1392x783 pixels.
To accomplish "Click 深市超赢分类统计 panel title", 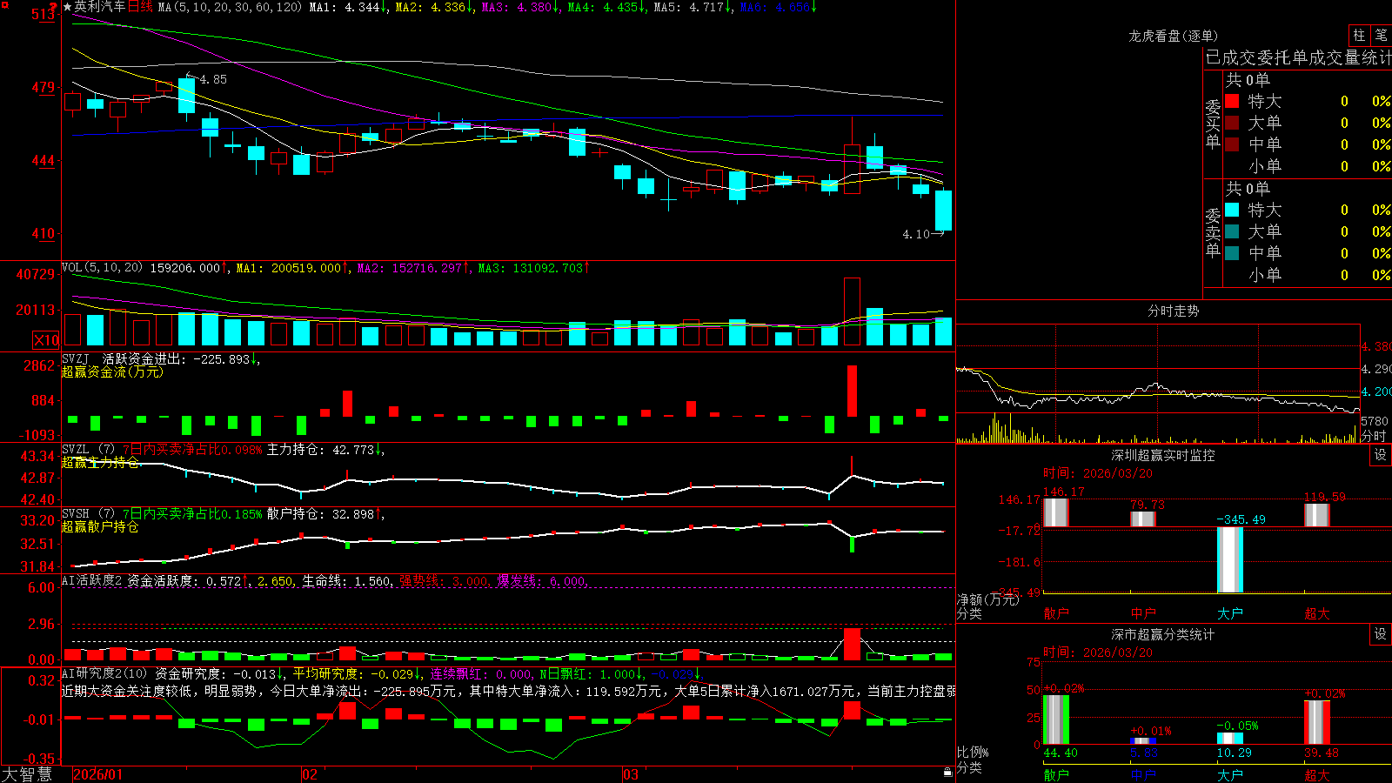I will [x=1162, y=634].
